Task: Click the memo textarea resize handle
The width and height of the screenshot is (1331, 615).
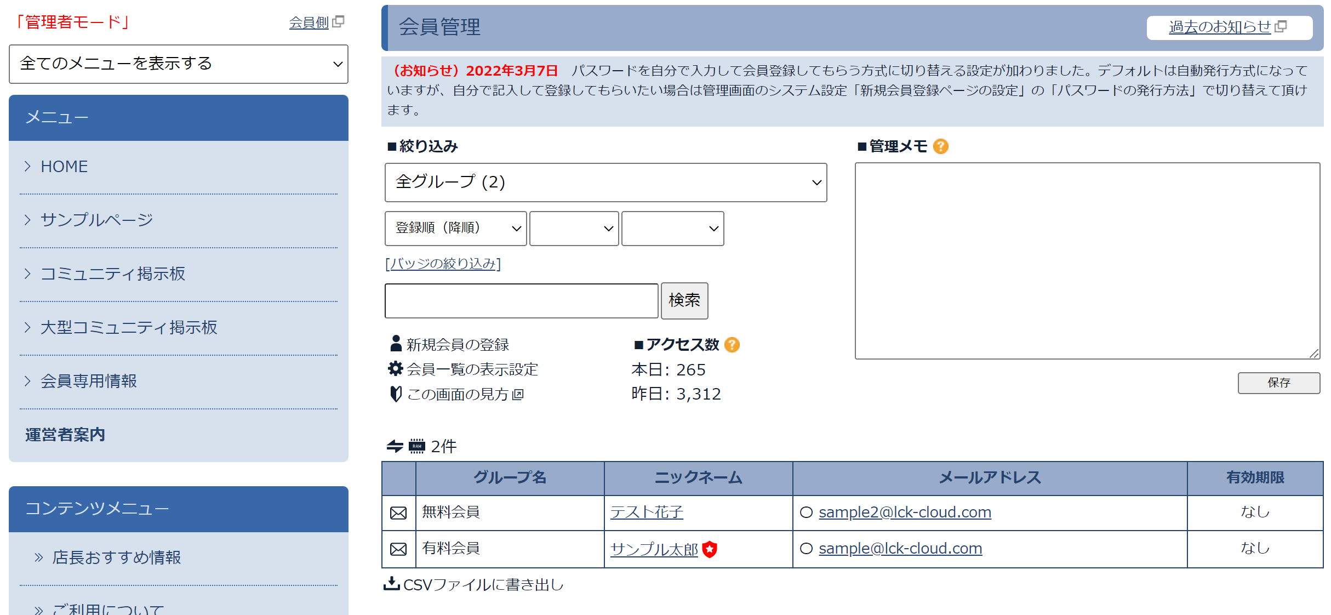Action: tap(1314, 354)
